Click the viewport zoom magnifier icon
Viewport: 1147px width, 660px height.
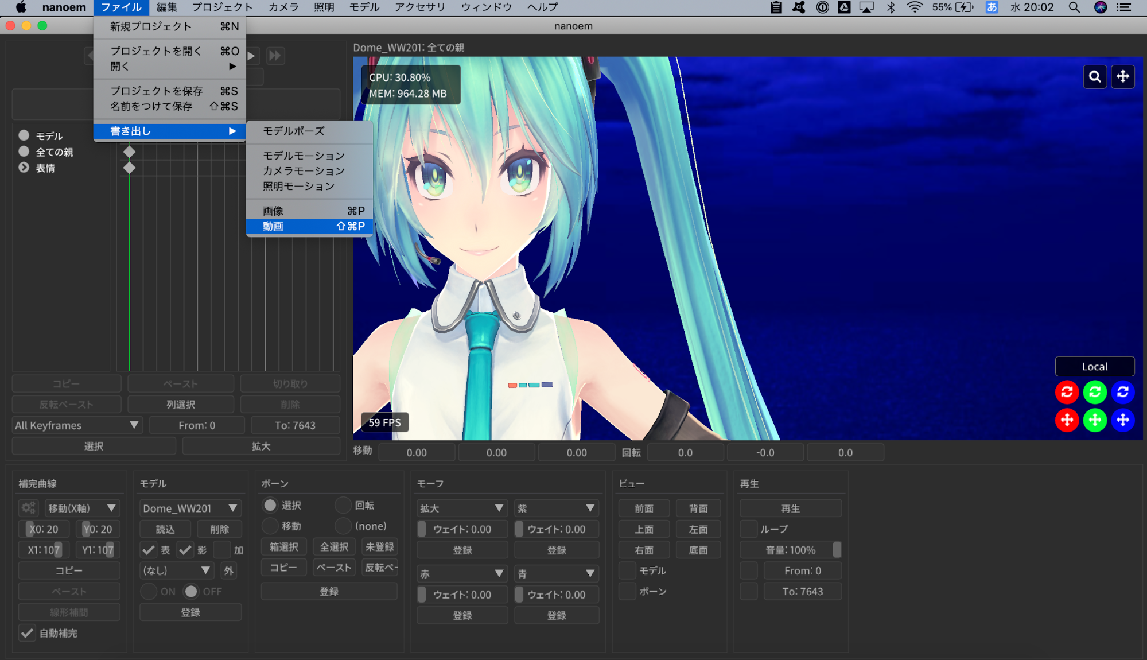1095,77
